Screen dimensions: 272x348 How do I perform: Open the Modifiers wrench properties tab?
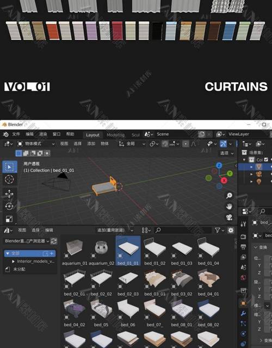point(243,313)
